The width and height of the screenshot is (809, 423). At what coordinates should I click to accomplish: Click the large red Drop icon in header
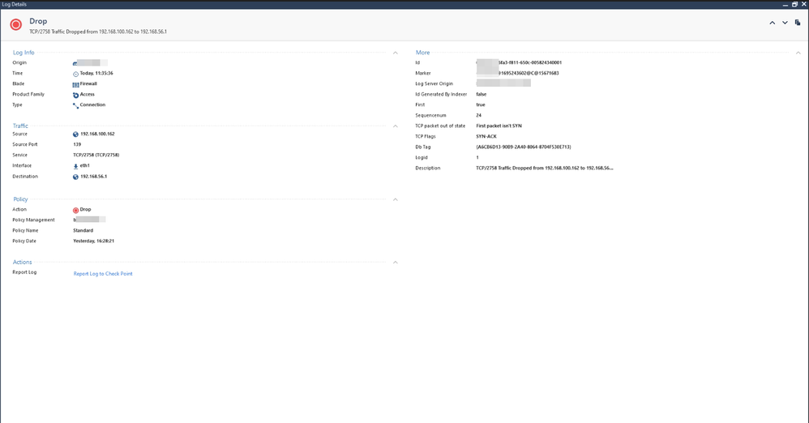click(x=16, y=25)
